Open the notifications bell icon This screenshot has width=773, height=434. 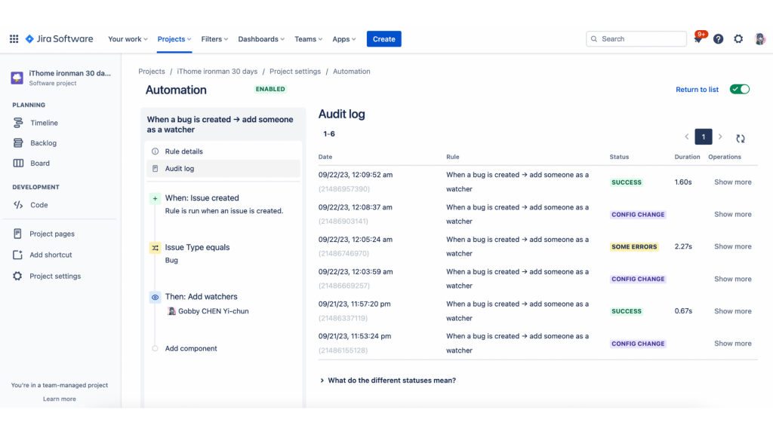(698, 39)
